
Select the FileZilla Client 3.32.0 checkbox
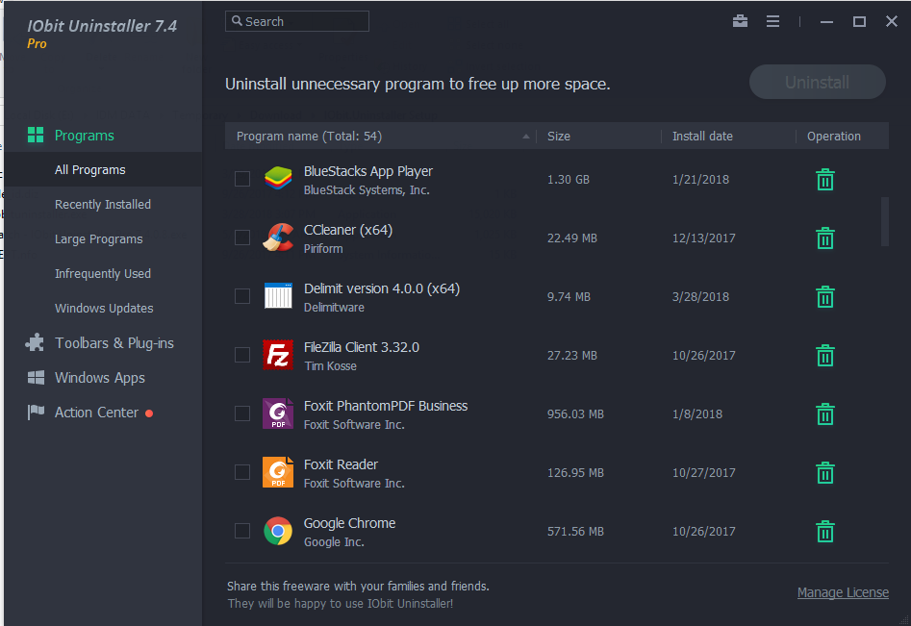coord(241,355)
